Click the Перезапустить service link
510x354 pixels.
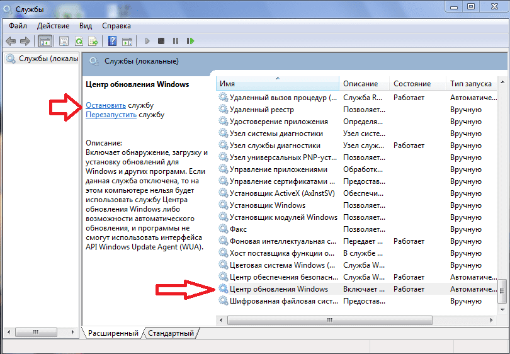(111, 115)
